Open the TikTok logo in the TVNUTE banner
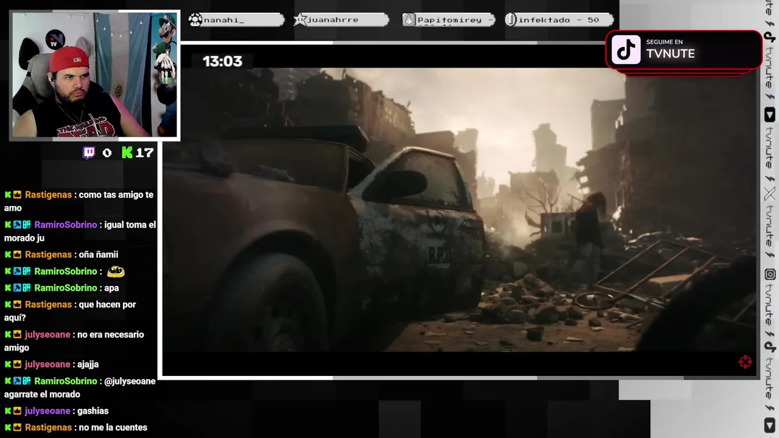The height and width of the screenshot is (438, 779). [626, 50]
